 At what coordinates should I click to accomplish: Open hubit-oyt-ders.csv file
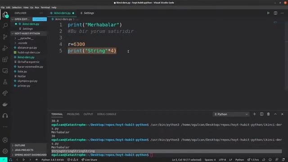29,52
